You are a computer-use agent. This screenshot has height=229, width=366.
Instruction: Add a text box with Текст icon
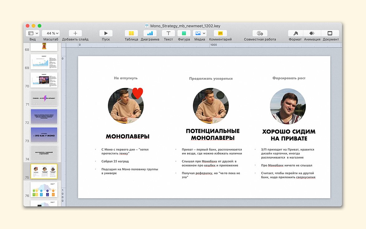(168, 33)
